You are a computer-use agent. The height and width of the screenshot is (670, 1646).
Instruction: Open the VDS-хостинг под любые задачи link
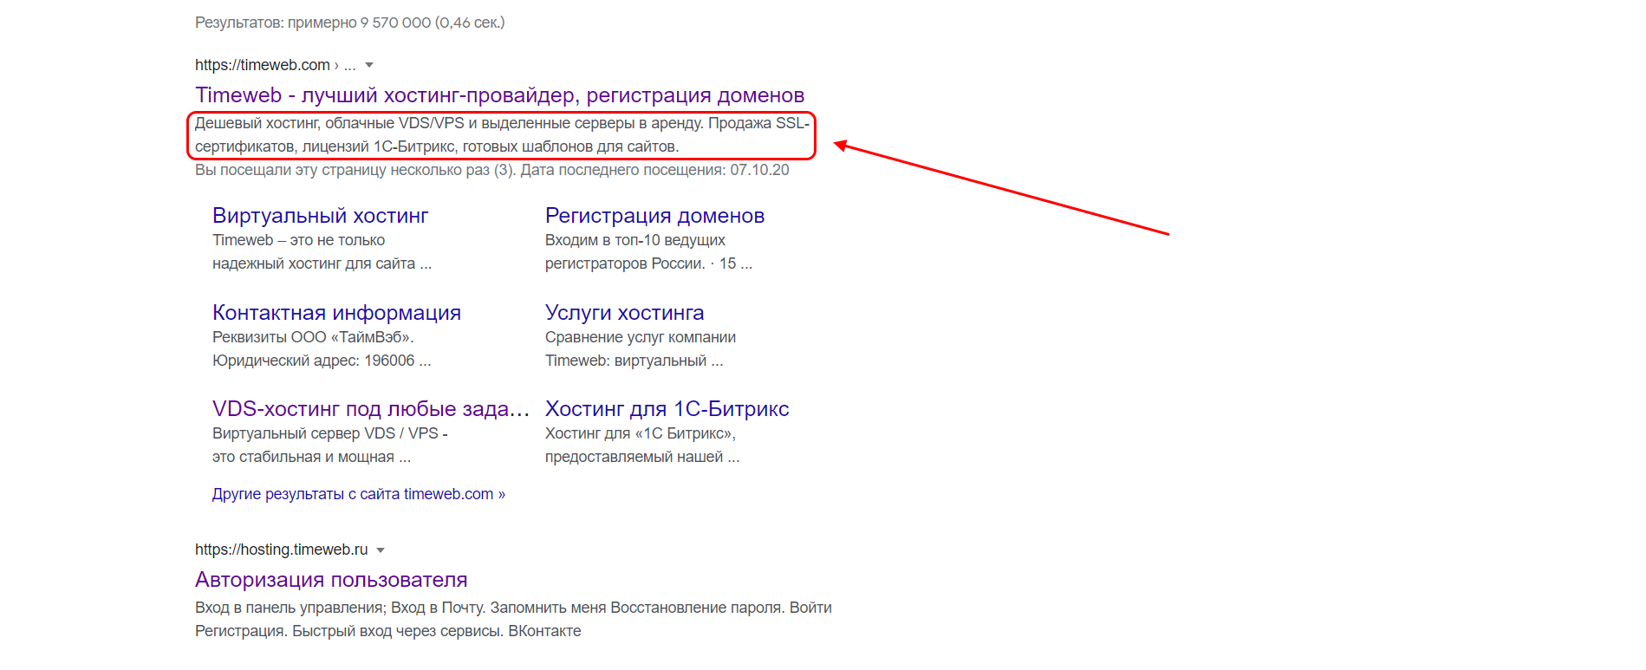click(x=370, y=409)
